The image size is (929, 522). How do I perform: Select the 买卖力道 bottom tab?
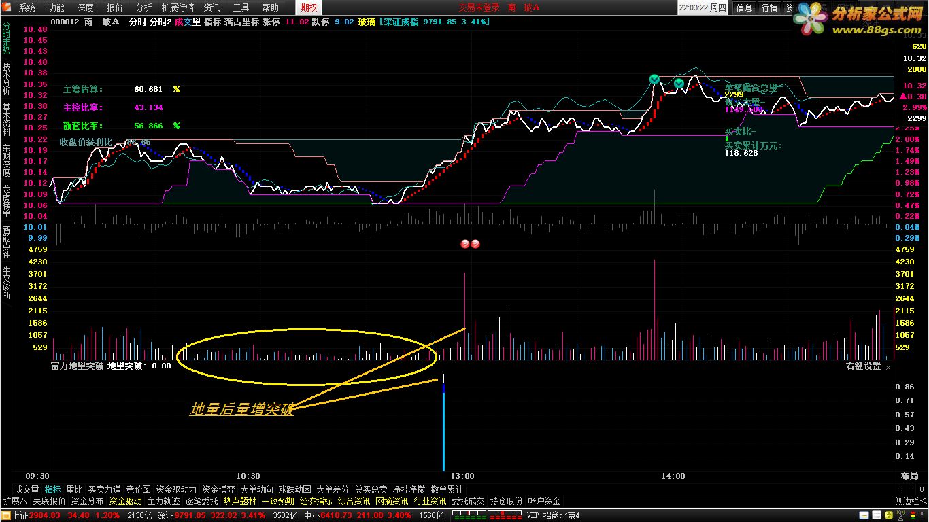[105, 489]
